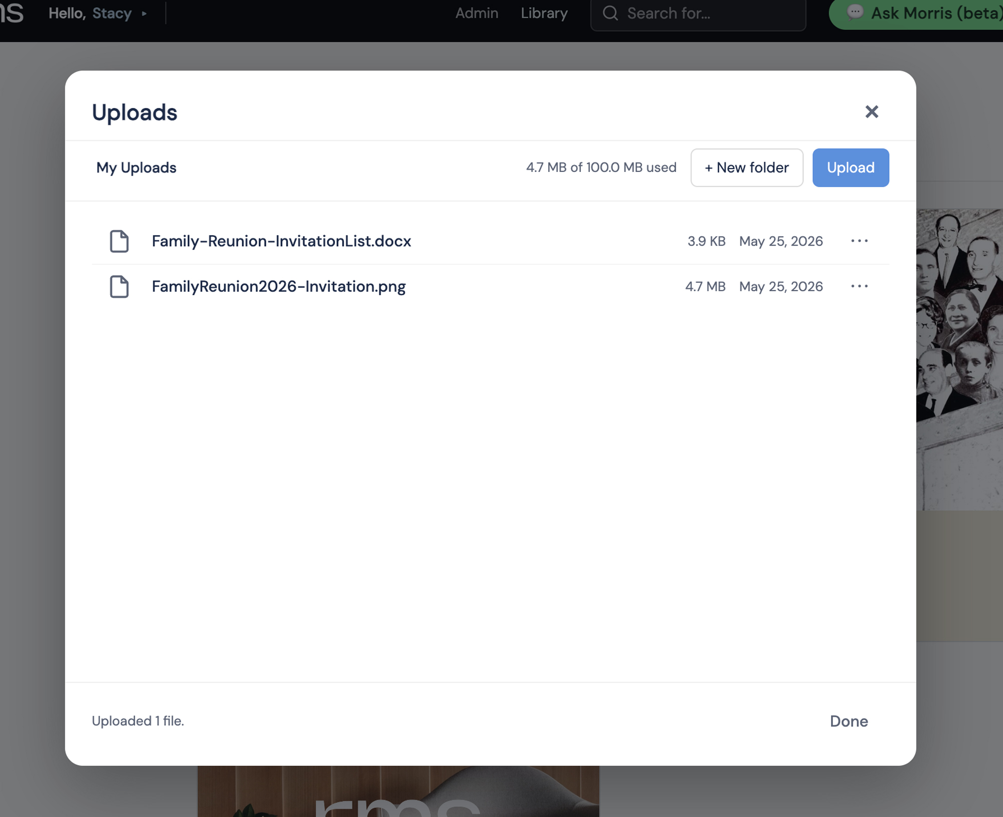1003x817 pixels.
Task: Expand the Hello, Stacy user menu
Action: [98, 13]
